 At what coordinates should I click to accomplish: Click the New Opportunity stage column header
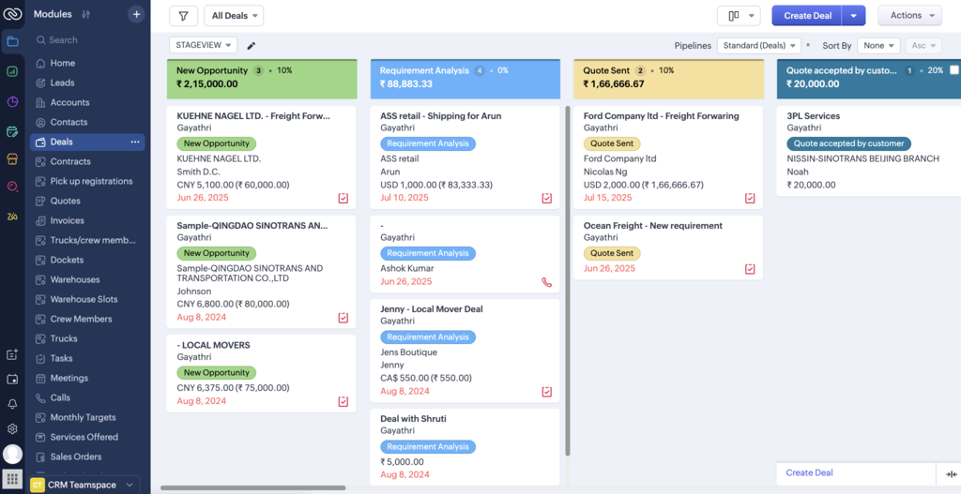pyautogui.click(x=262, y=79)
